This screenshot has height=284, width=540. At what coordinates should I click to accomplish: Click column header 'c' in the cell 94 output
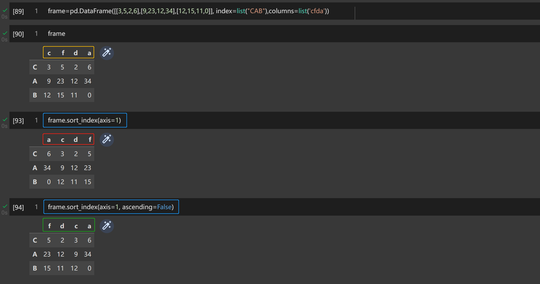pyautogui.click(x=76, y=226)
